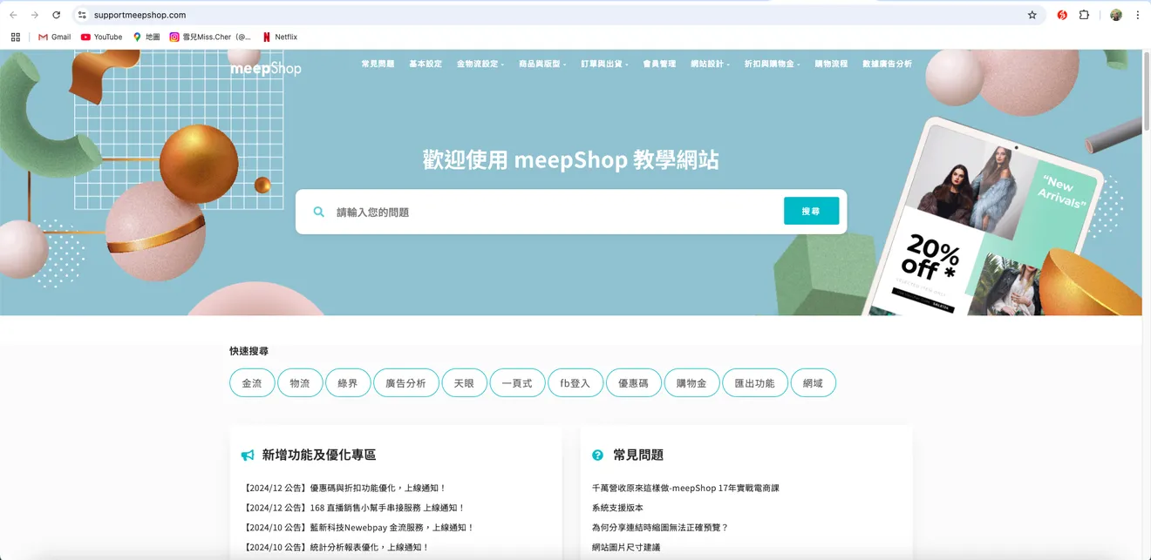Reload the page
Screen dimensions: 1151x560
click(57, 15)
